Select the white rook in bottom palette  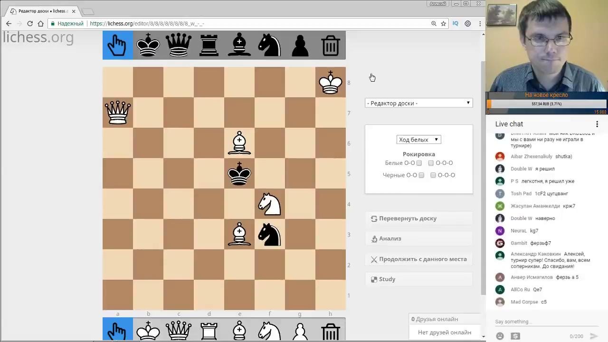click(209, 330)
